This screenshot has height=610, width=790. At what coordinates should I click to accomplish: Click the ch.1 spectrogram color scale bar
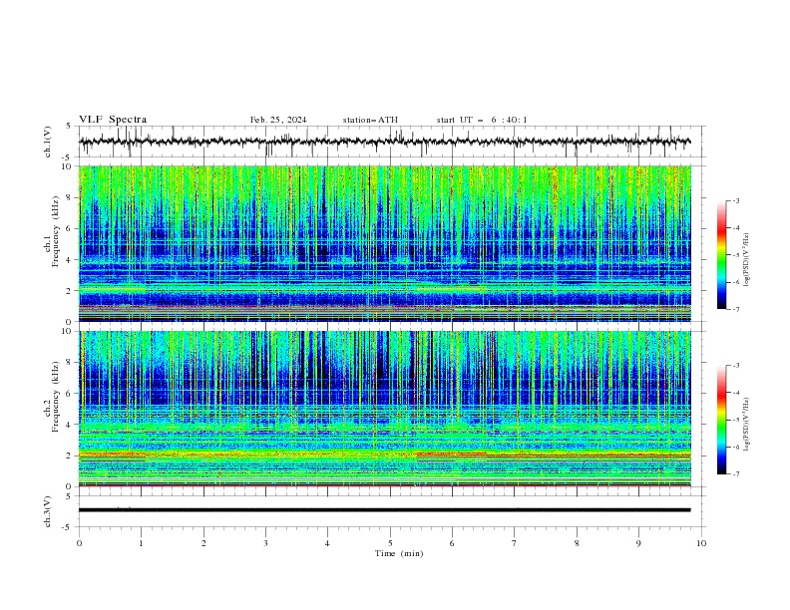point(721,255)
